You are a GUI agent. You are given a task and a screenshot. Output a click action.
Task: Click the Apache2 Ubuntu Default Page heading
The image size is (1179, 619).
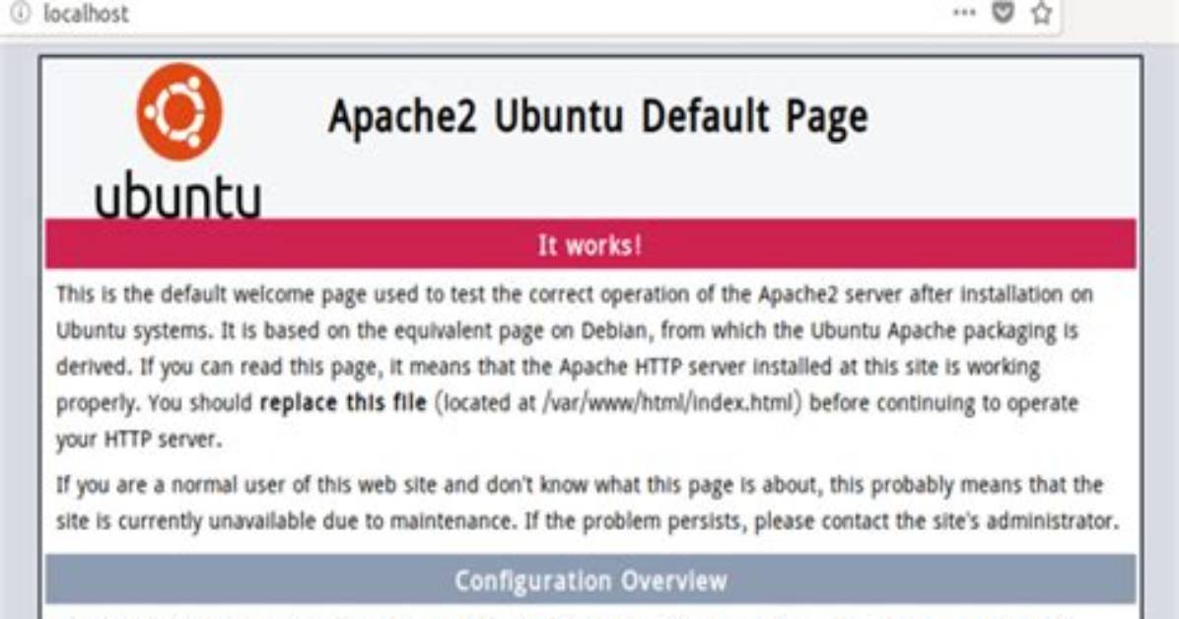(x=597, y=117)
